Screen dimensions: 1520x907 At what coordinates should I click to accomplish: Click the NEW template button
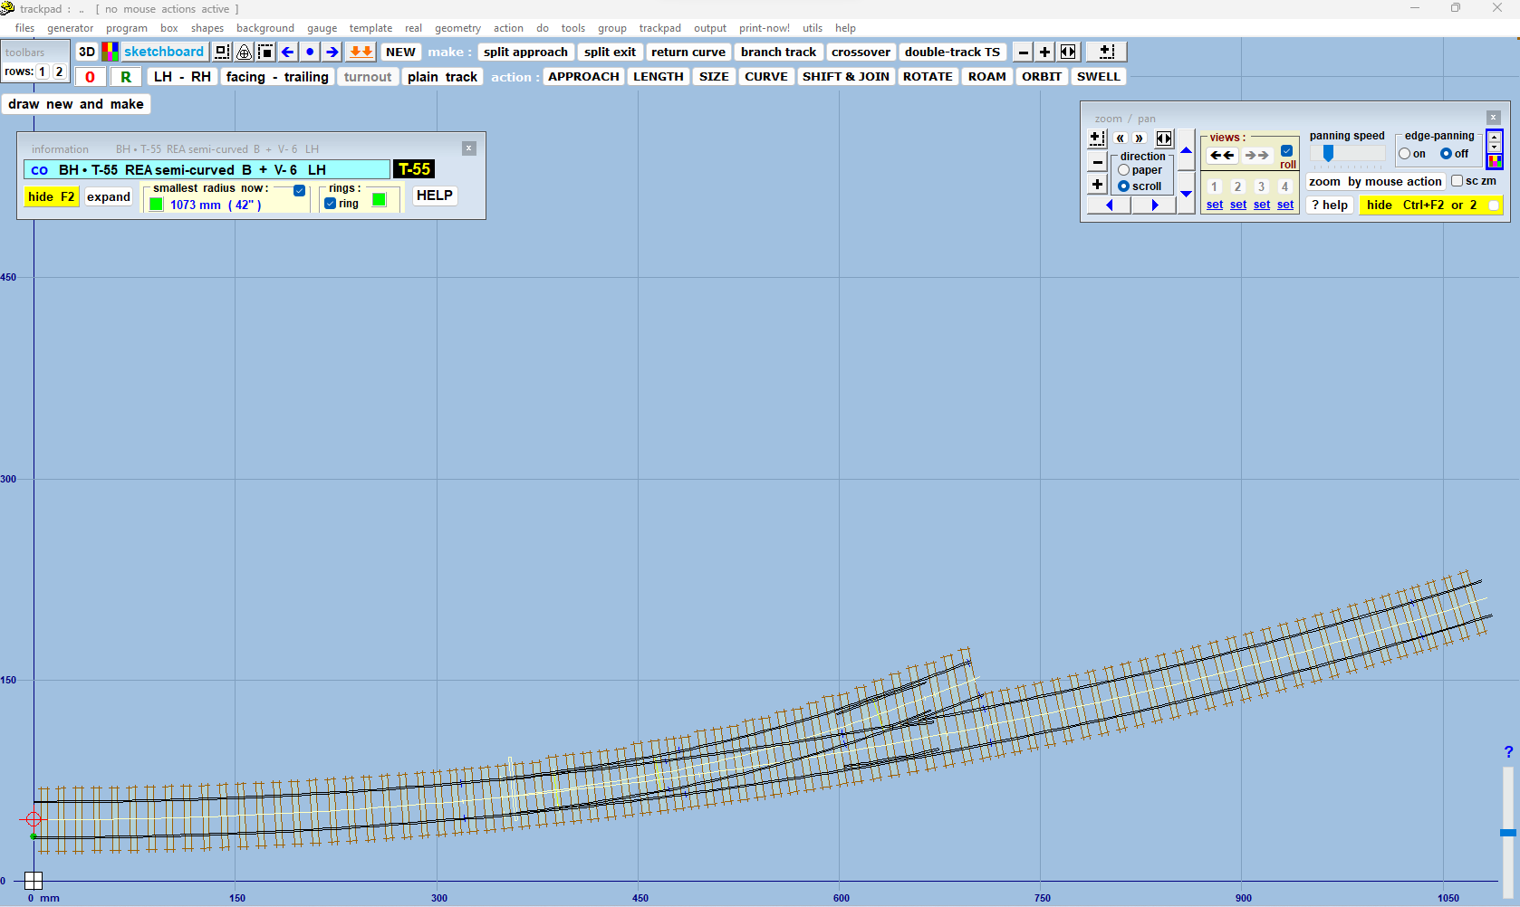400,52
